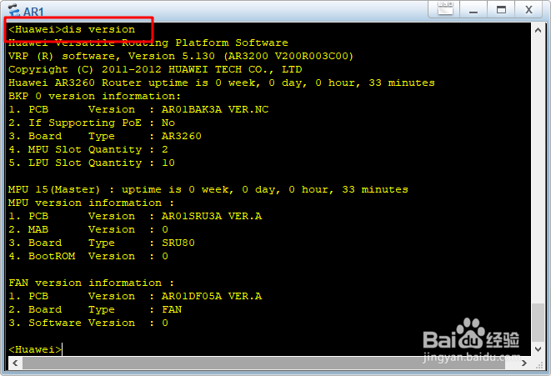Click the Copyright 2011-2012 HUAWEI TECH line
The width and height of the screenshot is (551, 376).
coord(155,69)
